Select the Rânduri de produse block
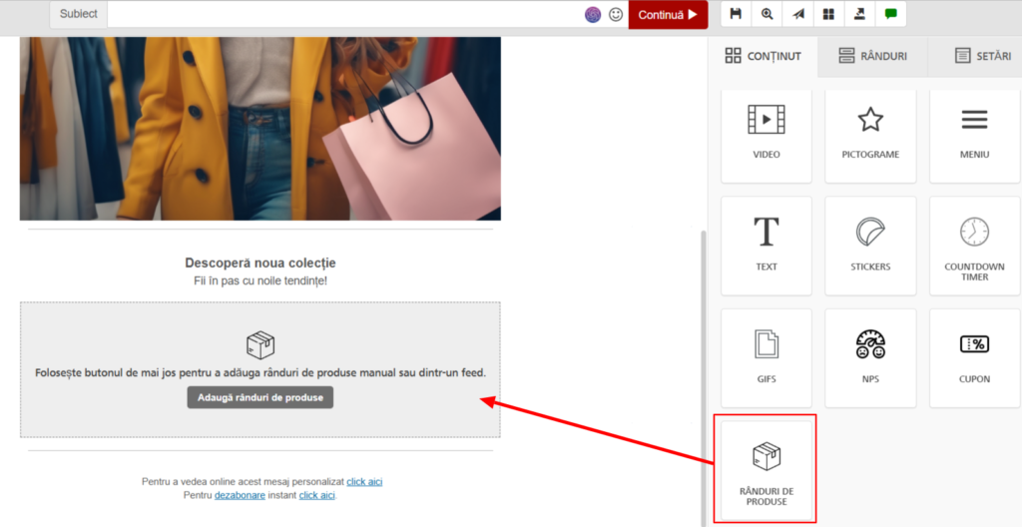 [766, 469]
